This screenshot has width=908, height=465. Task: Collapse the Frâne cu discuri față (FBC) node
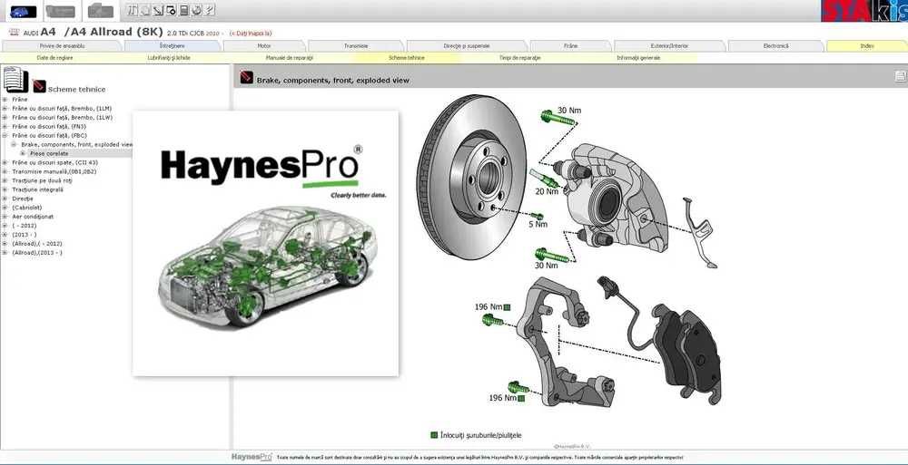pyautogui.click(x=5, y=135)
